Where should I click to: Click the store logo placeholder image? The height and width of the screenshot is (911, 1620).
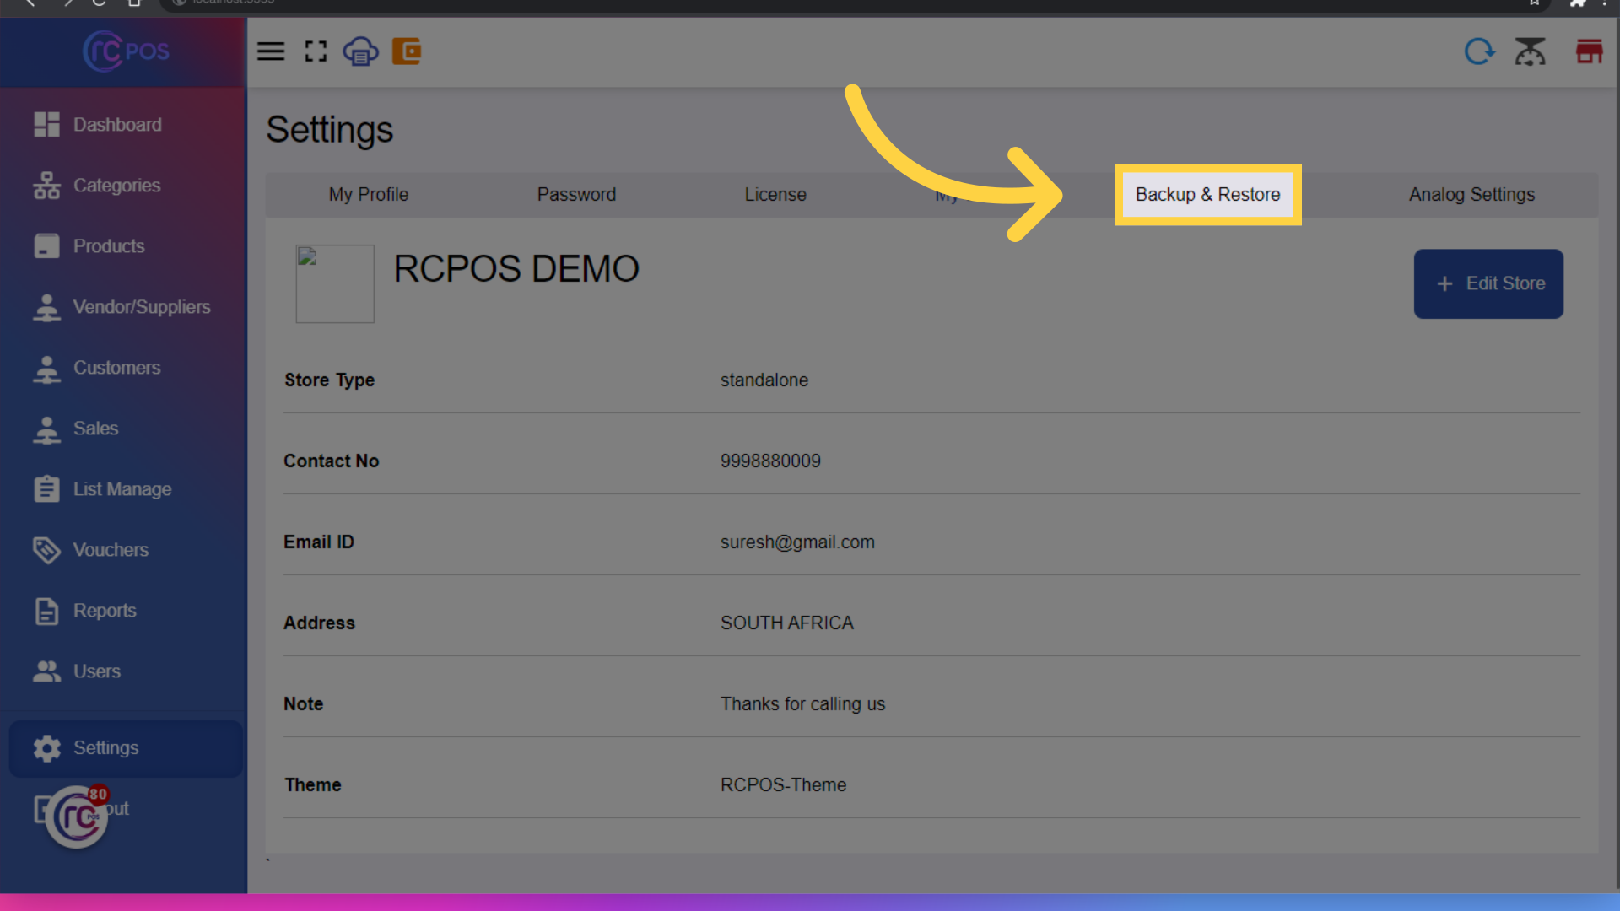335,284
